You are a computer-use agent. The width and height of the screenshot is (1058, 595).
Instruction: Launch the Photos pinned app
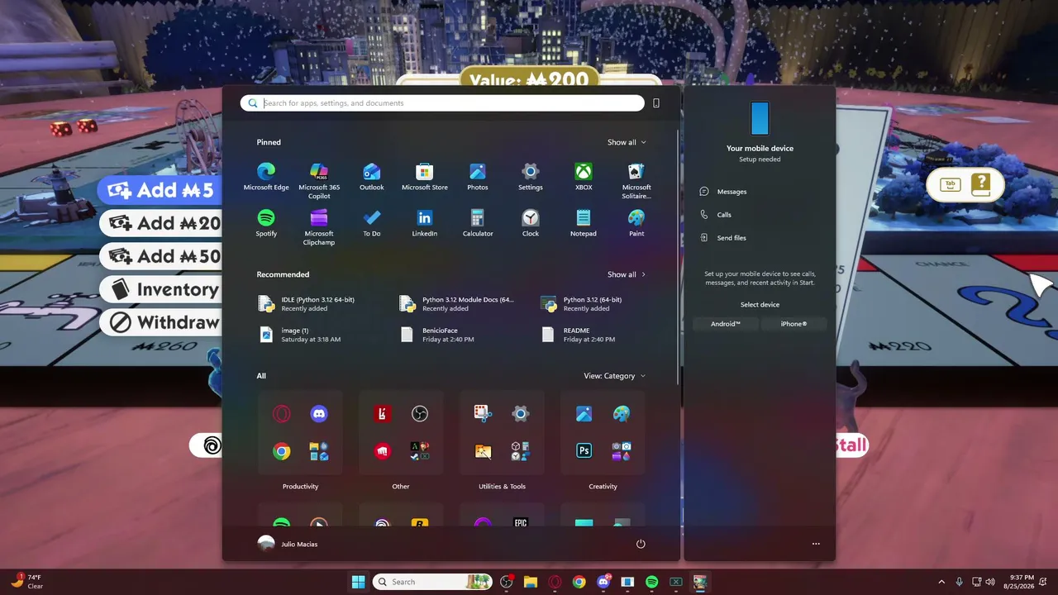478,176
